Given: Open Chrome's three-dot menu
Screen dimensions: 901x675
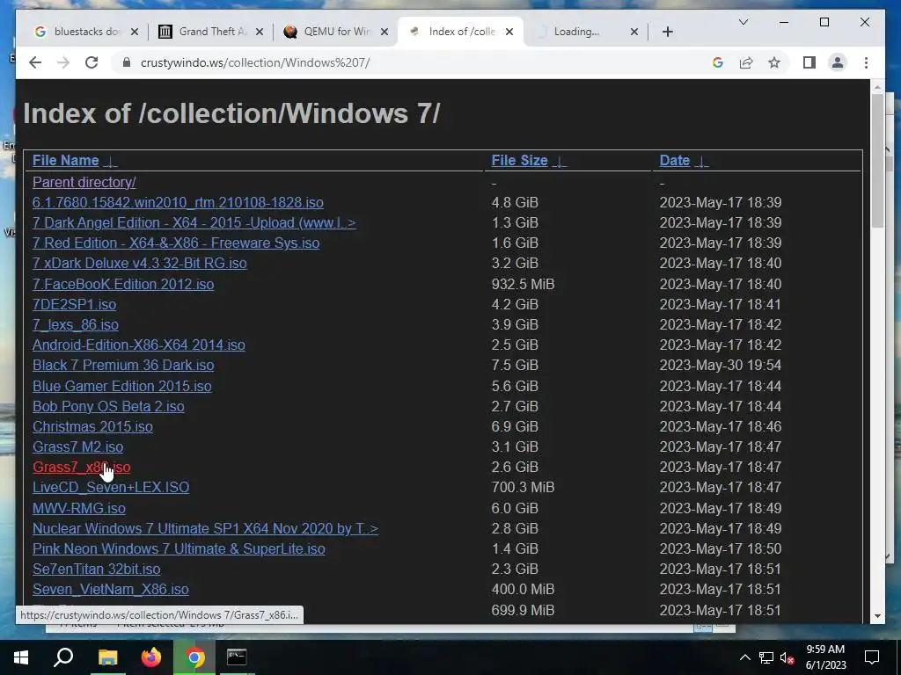Looking at the screenshot, I should tap(866, 62).
